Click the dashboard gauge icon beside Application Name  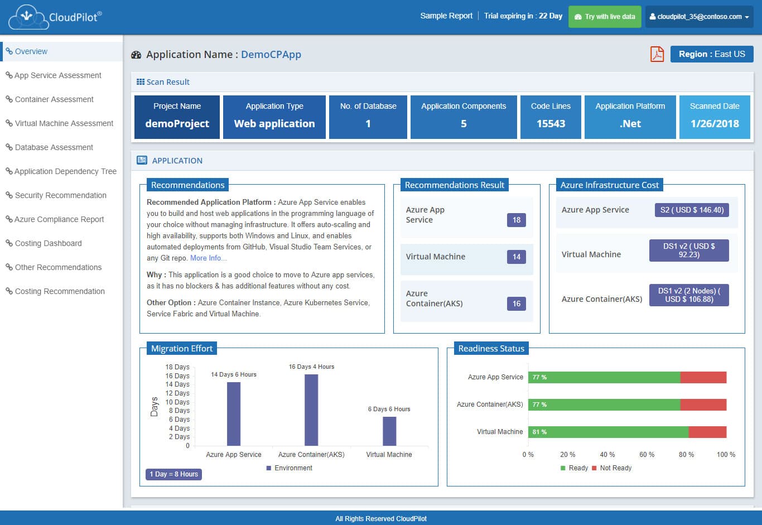[x=136, y=55]
